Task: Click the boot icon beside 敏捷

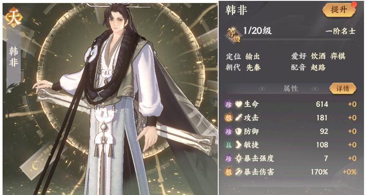Action: tap(239, 145)
